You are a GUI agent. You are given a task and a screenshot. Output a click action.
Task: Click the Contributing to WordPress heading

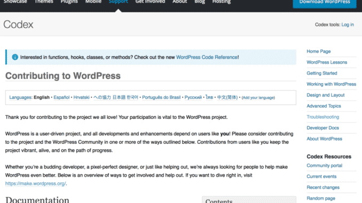point(63,76)
